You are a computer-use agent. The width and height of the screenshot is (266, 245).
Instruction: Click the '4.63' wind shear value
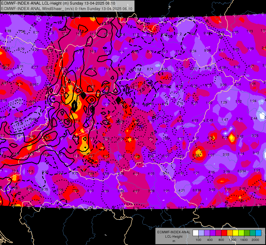point(195,121)
